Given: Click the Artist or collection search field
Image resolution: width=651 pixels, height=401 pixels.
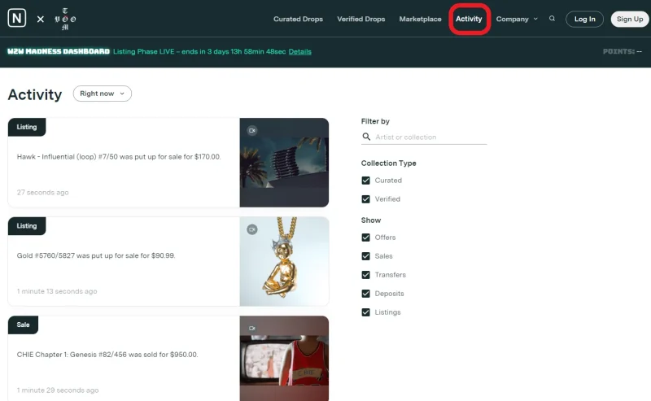Looking at the screenshot, I should pos(430,137).
